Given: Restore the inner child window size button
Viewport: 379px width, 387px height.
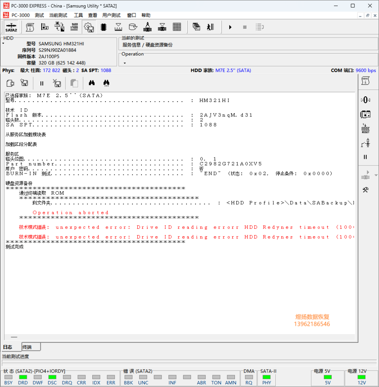Looking at the screenshot, I should tap(368, 15).
